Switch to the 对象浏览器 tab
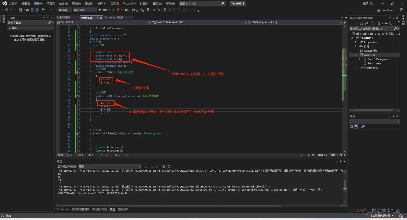Viewport: 407px width, 220px height. pyautogui.click(x=64, y=18)
